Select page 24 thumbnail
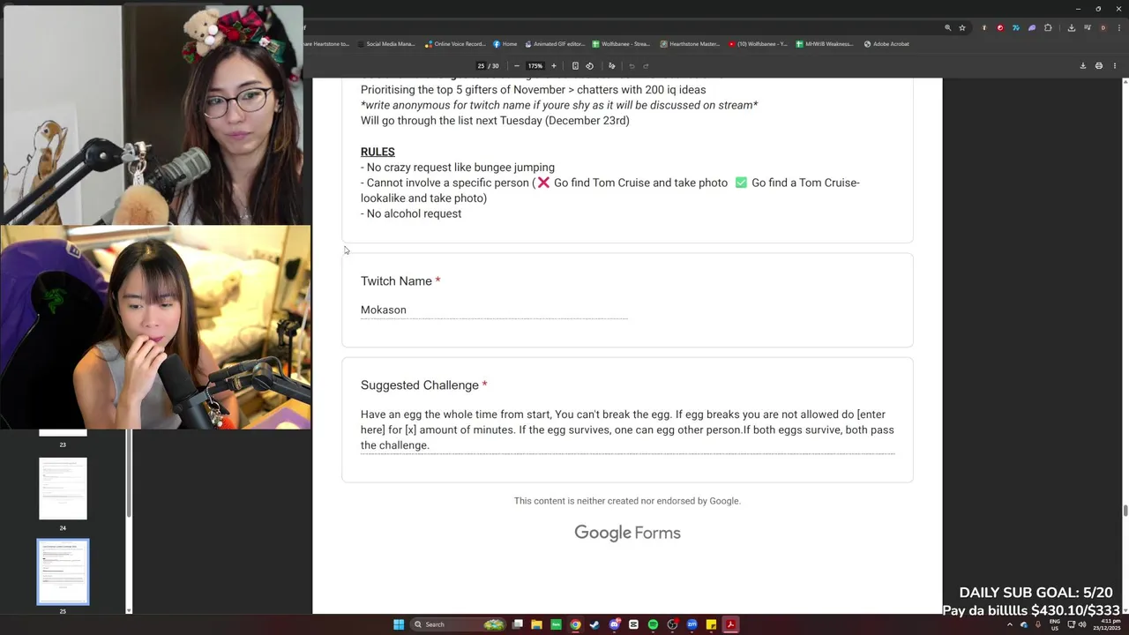This screenshot has width=1129, height=635. click(x=63, y=489)
